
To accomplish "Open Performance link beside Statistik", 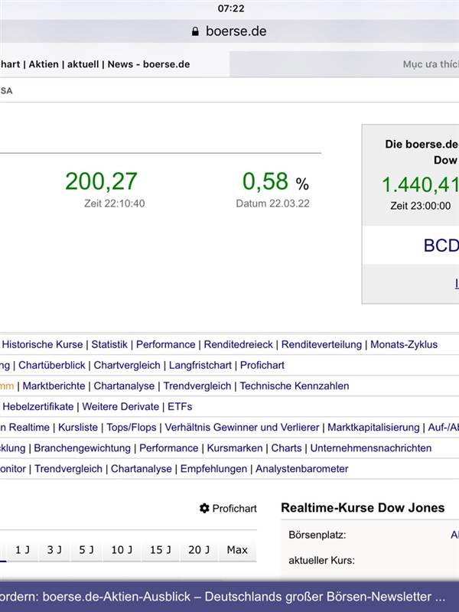I will pos(165,345).
